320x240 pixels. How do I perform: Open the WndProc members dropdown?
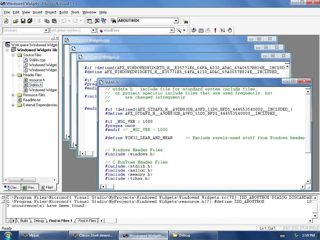(x=172, y=30)
